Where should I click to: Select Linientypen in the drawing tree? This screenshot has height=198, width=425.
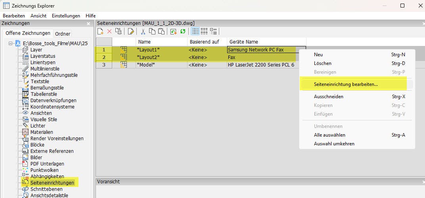click(43, 63)
